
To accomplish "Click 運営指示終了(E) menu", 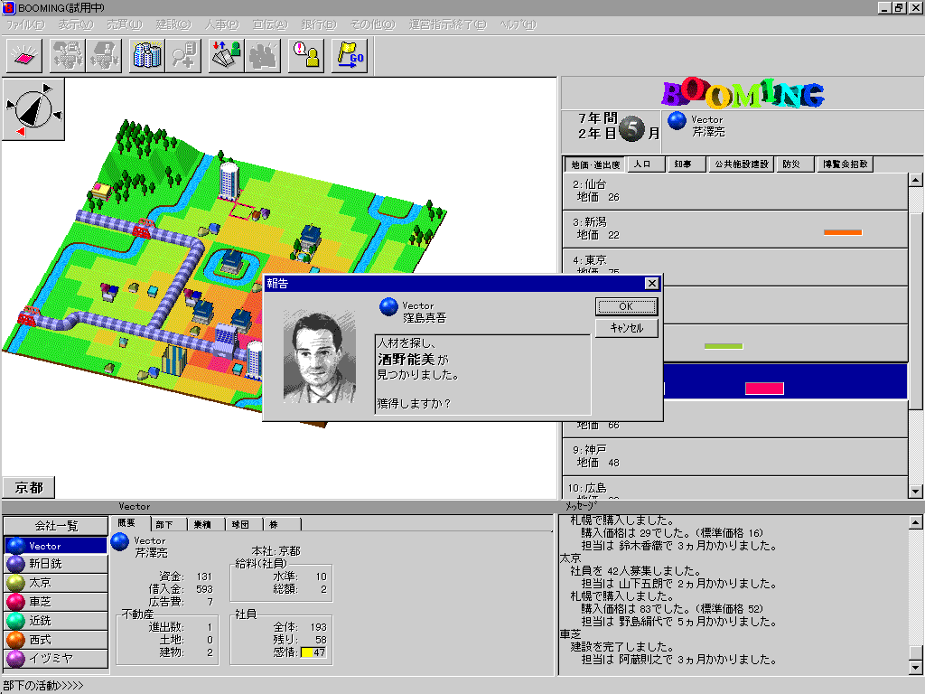I will click(x=448, y=24).
